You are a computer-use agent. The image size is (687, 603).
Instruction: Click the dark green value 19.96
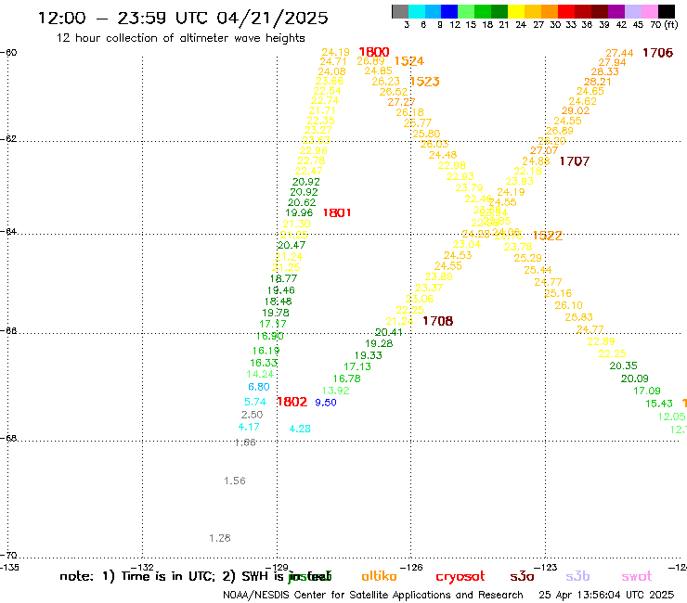[x=299, y=212]
